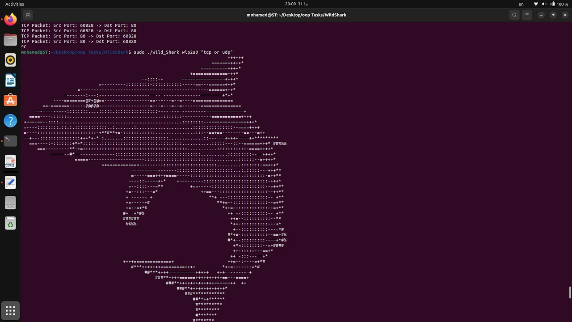Screen dimensions: 572x322
Task: Open the clock and calendar panel
Action: pyautogui.click(x=297, y=4)
